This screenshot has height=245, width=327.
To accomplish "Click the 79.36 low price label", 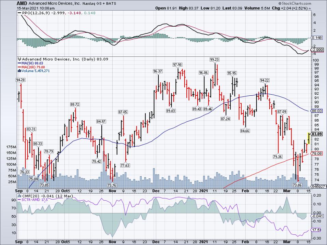I will [278, 156].
